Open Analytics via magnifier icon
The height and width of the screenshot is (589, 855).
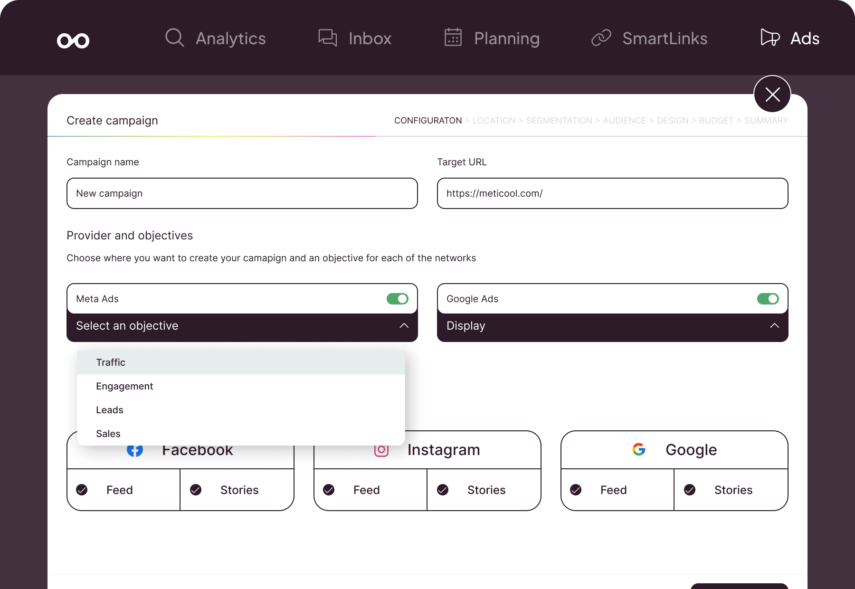[174, 38]
